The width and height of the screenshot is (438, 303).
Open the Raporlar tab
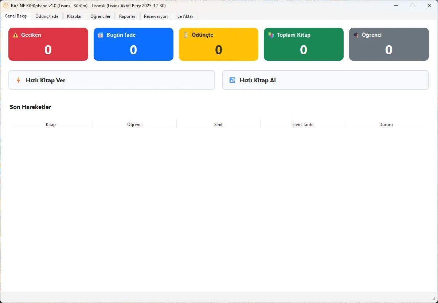(x=127, y=16)
